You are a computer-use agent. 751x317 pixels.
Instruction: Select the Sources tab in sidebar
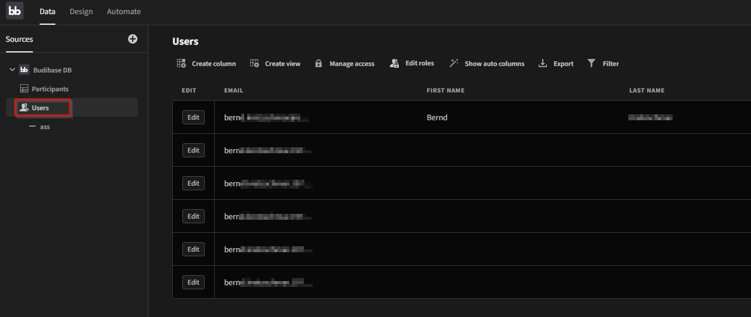coord(19,39)
